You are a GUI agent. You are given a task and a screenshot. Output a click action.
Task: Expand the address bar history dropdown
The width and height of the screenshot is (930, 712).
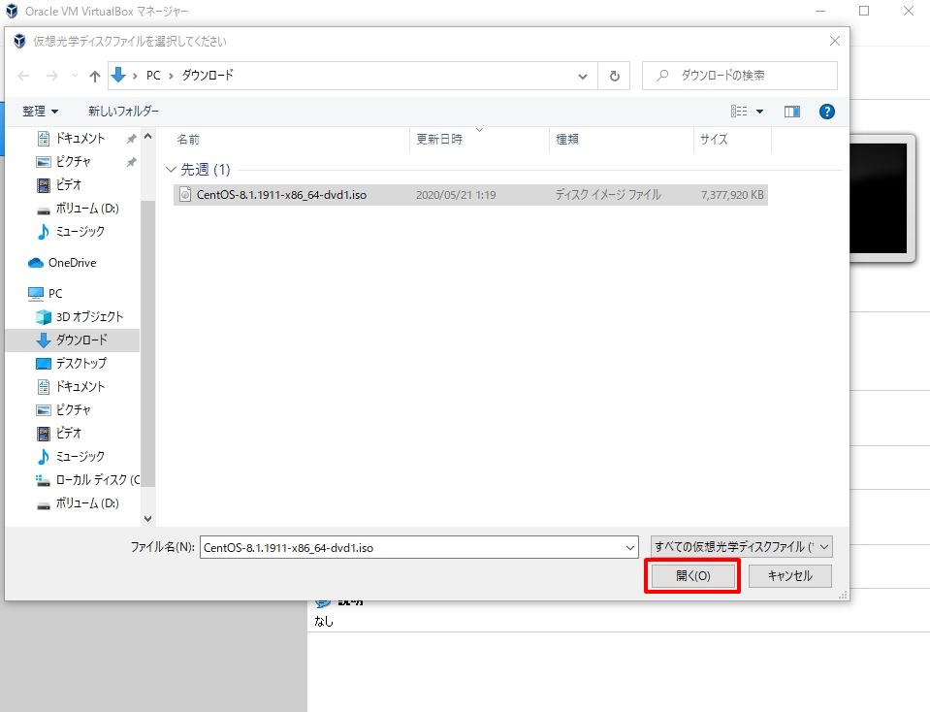[x=583, y=76]
